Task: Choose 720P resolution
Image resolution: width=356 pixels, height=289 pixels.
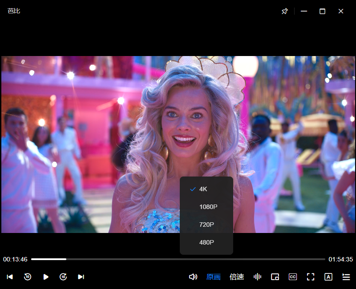Action: (x=206, y=225)
